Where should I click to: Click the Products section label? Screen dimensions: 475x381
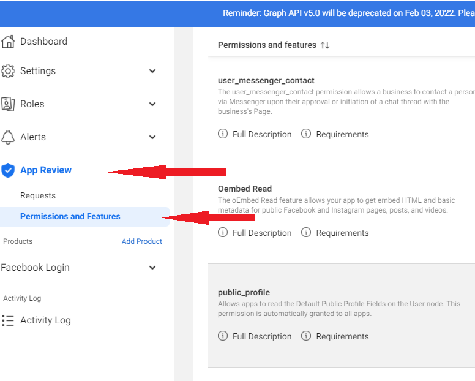(x=18, y=241)
